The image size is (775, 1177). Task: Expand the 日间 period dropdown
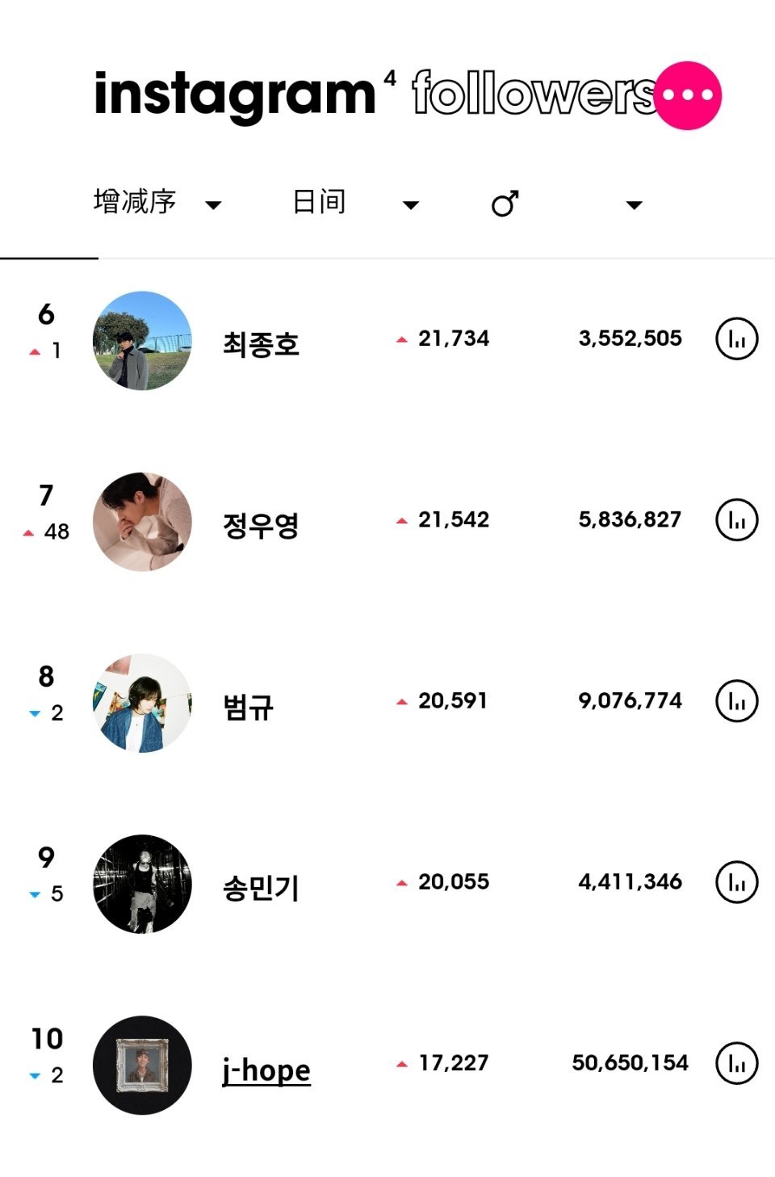355,203
